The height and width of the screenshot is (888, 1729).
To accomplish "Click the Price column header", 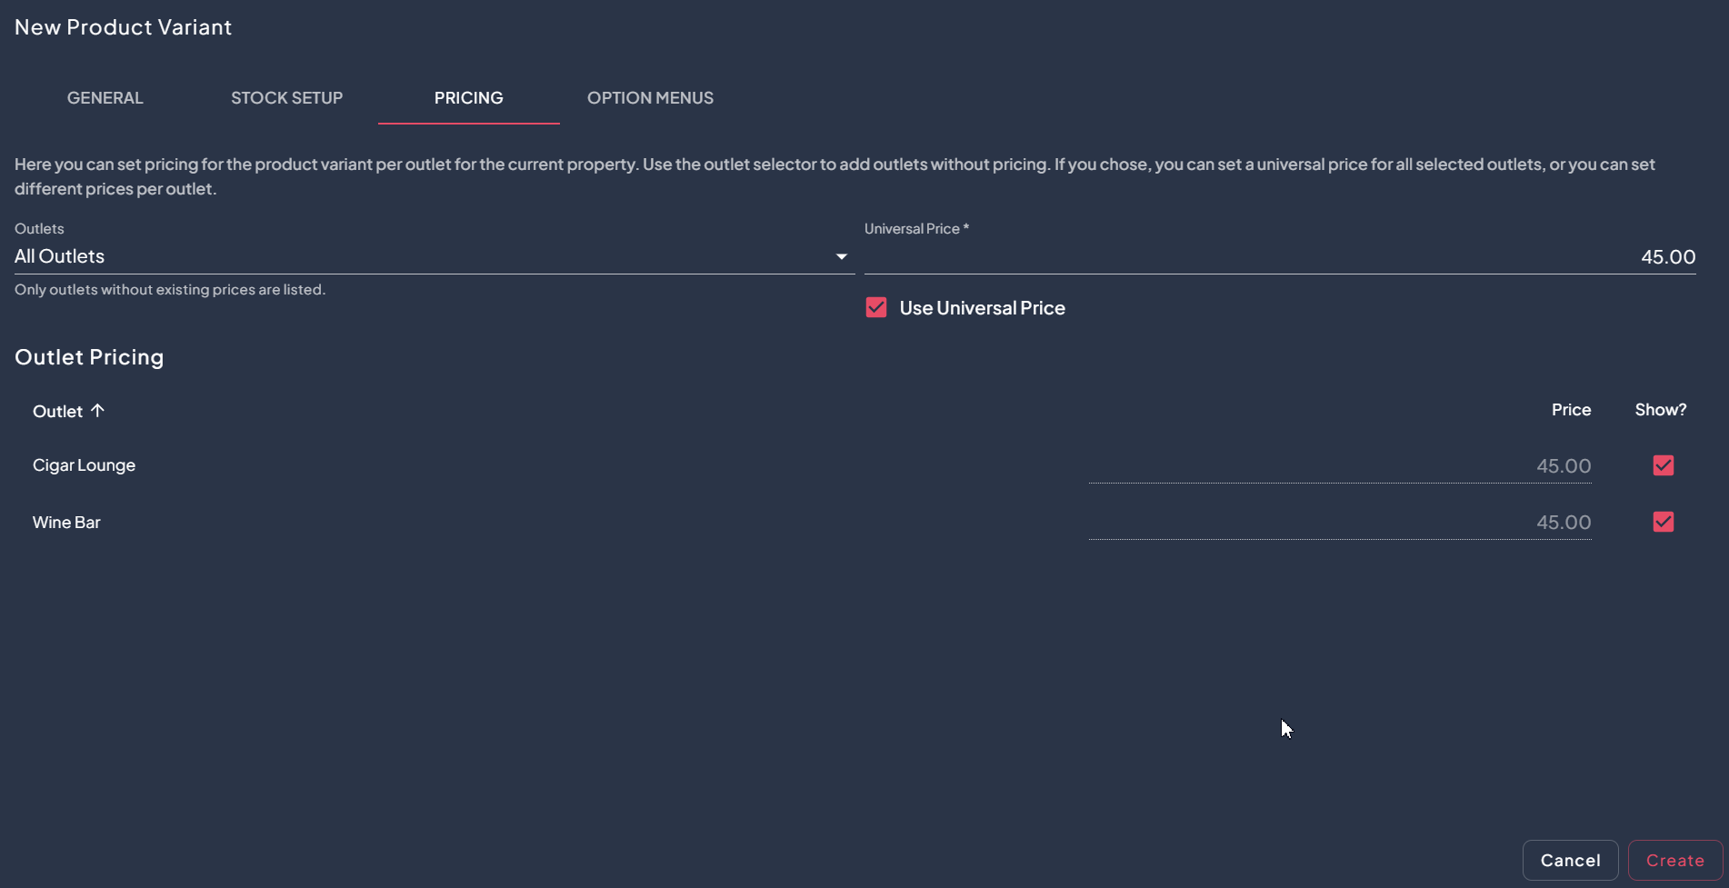I will coord(1571,410).
